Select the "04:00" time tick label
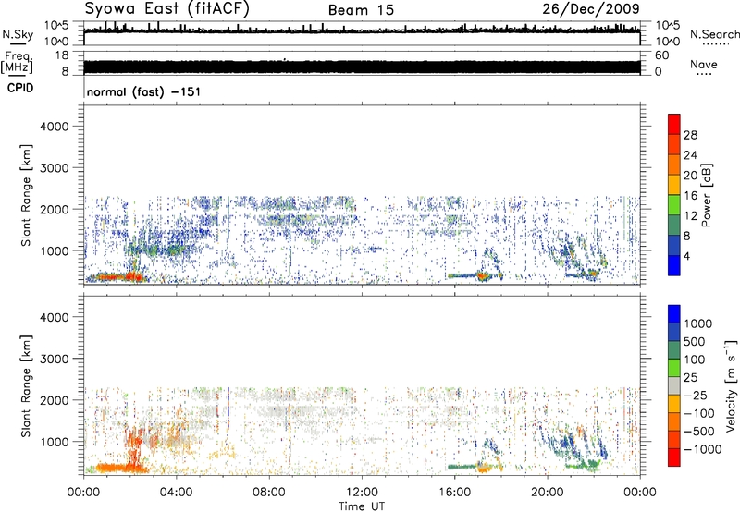 point(176,493)
